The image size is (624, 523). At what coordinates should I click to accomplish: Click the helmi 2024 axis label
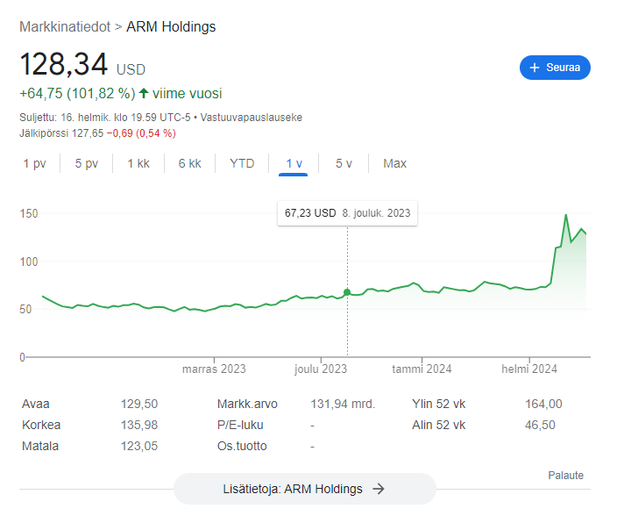click(x=529, y=369)
